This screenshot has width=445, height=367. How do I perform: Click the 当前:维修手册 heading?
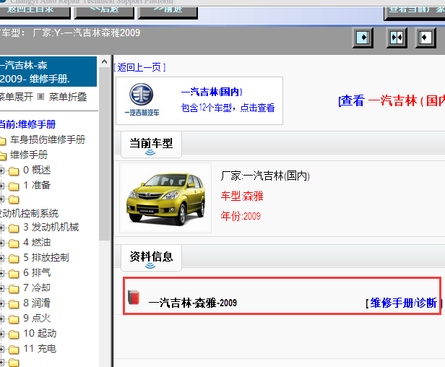tap(27, 124)
